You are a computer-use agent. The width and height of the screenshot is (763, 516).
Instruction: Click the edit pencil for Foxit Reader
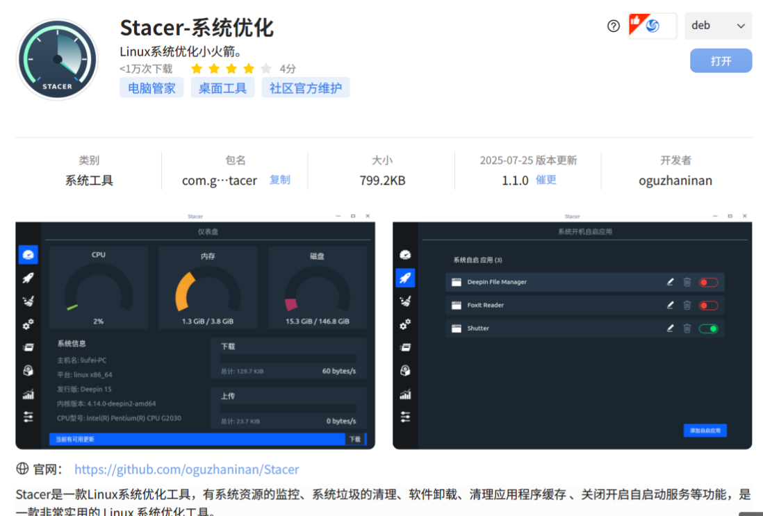(670, 305)
